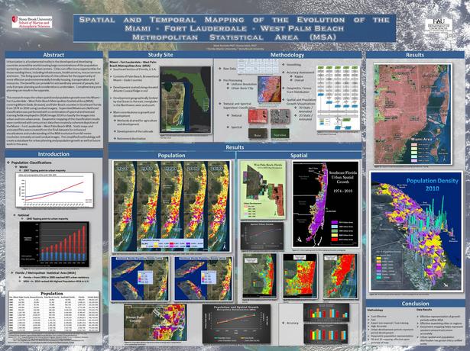
Task: Open the Miami Dade County map
Action: pyautogui.click(x=155, y=323)
